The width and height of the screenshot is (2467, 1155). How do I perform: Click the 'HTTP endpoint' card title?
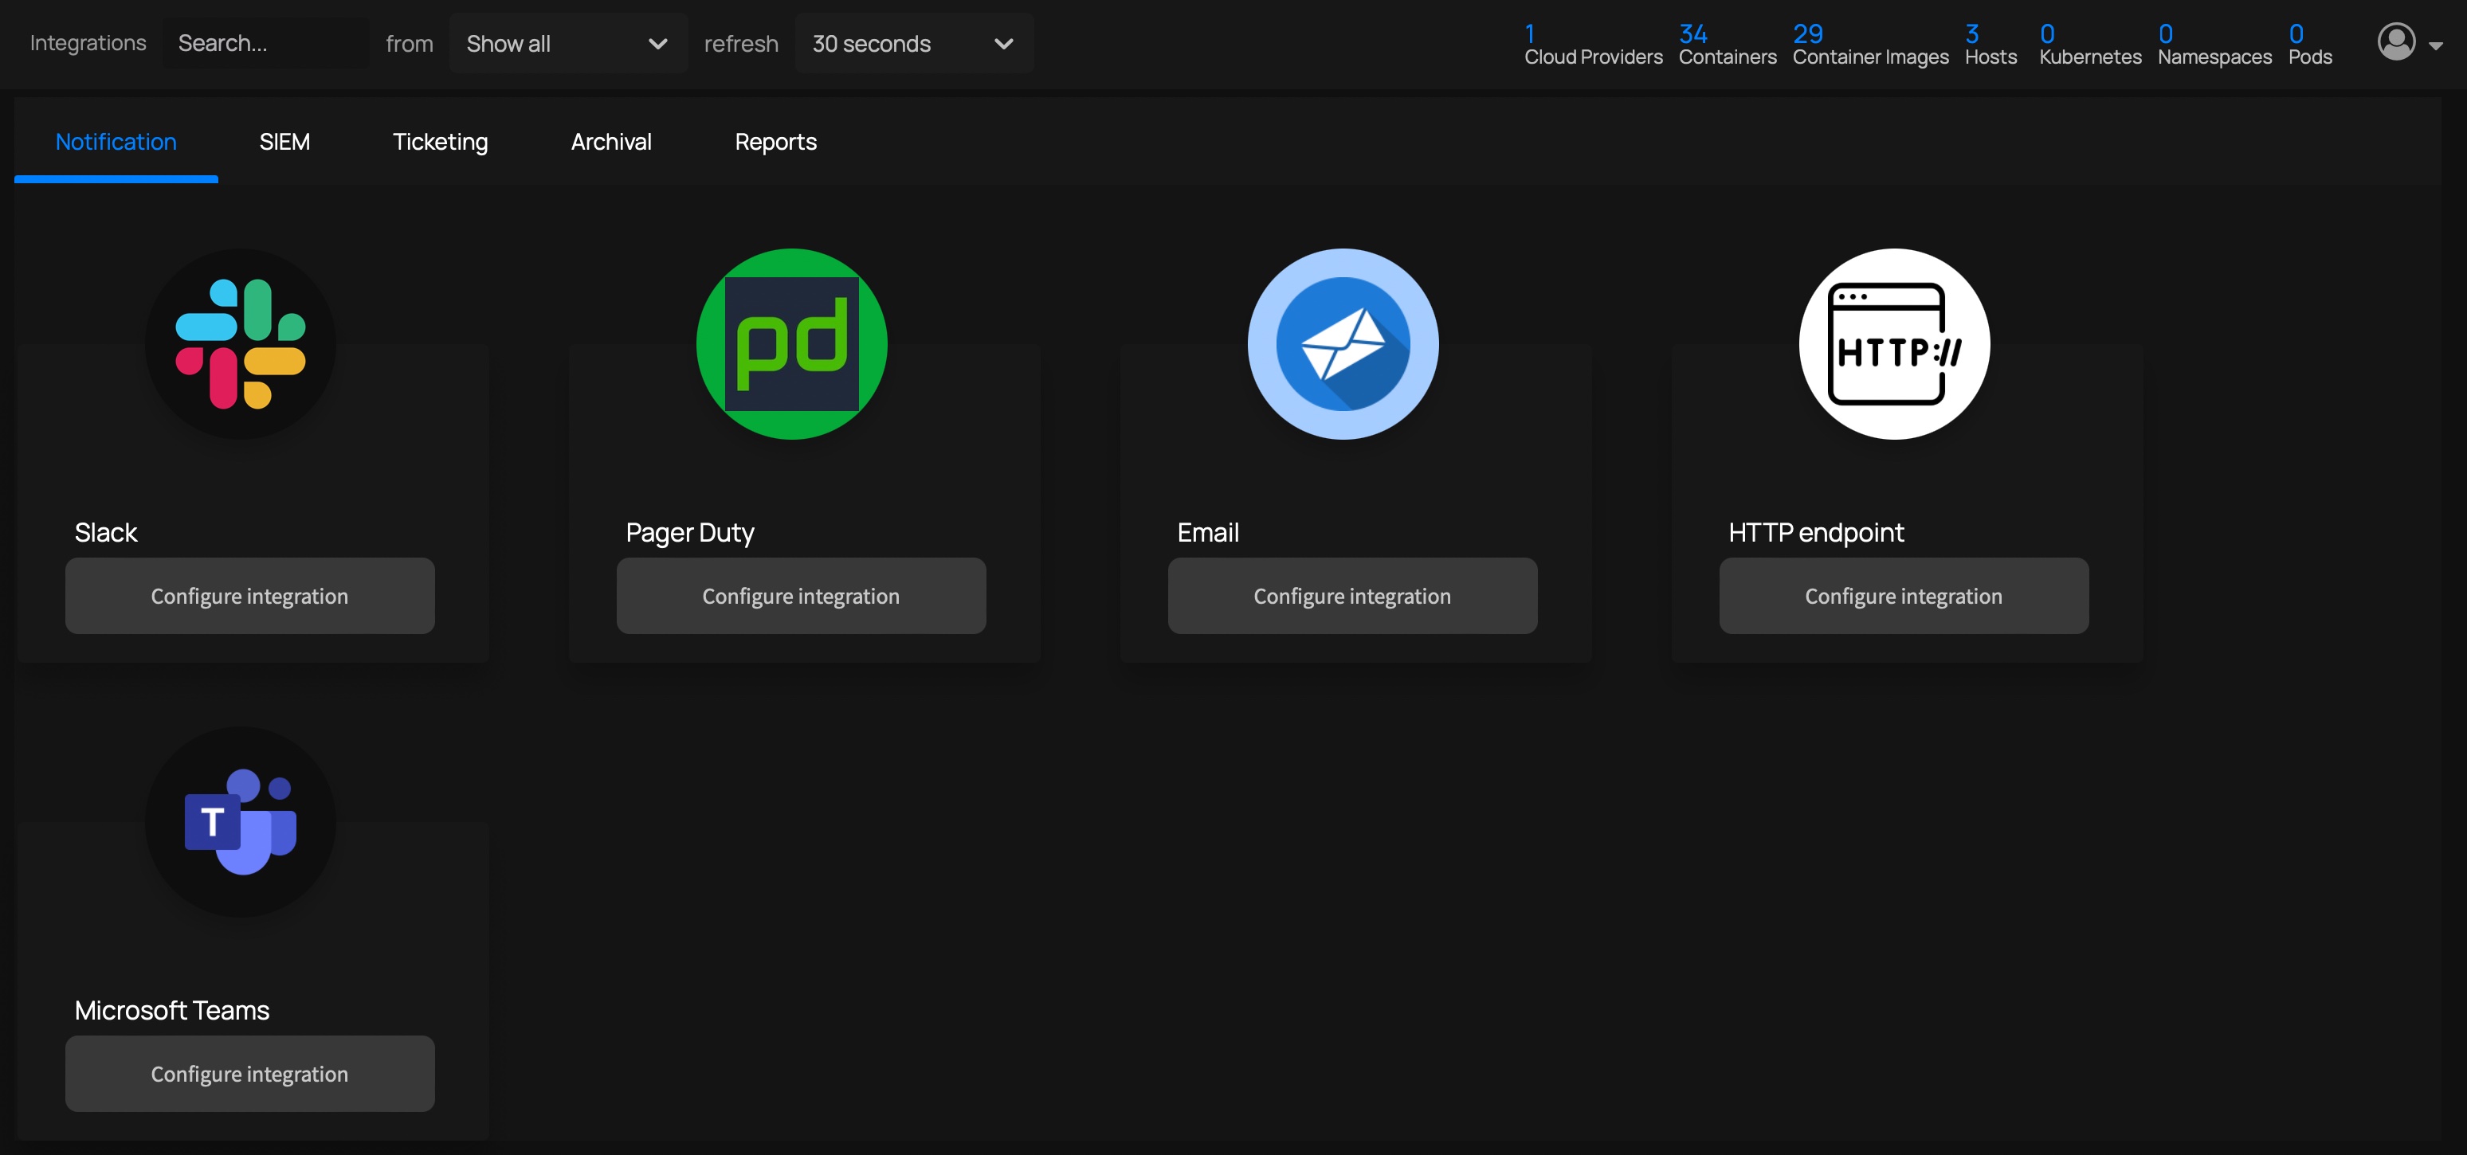pos(1816,532)
